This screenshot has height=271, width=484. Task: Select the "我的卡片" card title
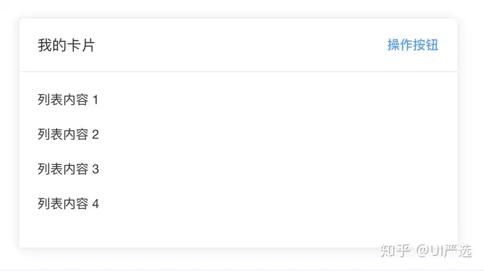pyautogui.click(x=66, y=46)
